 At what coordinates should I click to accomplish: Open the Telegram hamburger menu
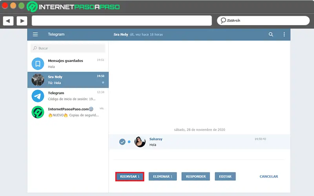[x=35, y=34]
